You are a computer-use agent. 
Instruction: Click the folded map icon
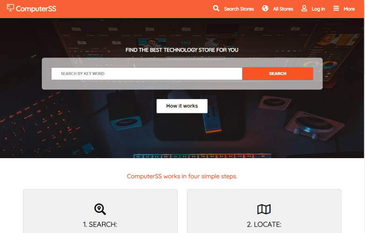click(x=264, y=209)
